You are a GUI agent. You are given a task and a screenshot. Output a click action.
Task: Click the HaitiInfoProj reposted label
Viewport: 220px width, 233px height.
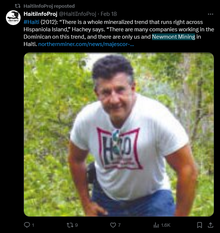(49, 6)
